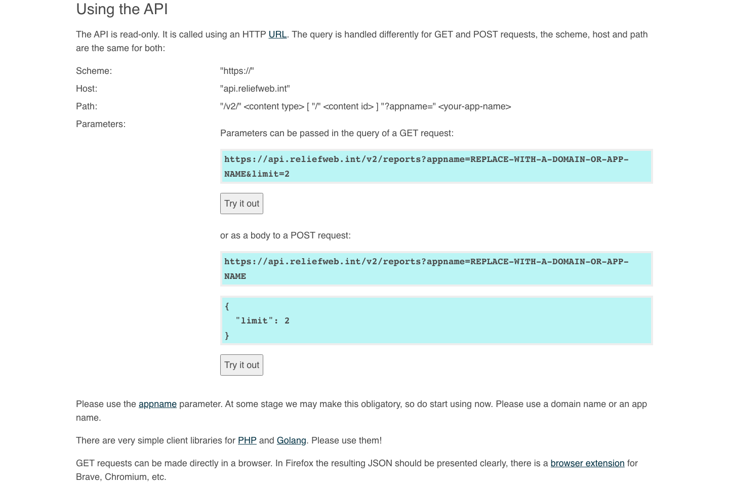Click the text about POST request body
Image resolution: width=729 pixels, height=486 pixels.
point(286,235)
